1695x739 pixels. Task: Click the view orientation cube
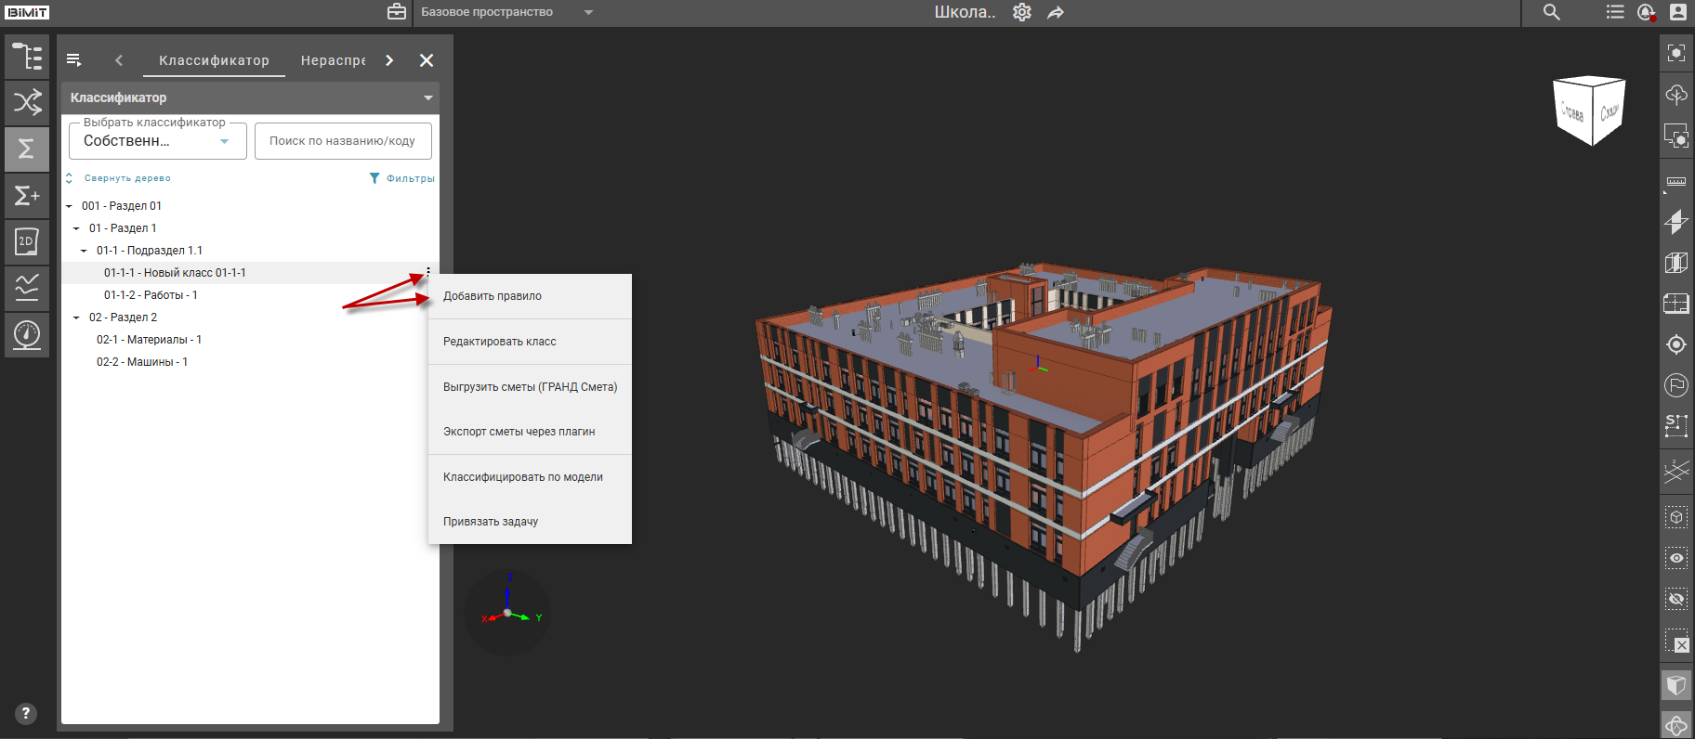click(1589, 110)
